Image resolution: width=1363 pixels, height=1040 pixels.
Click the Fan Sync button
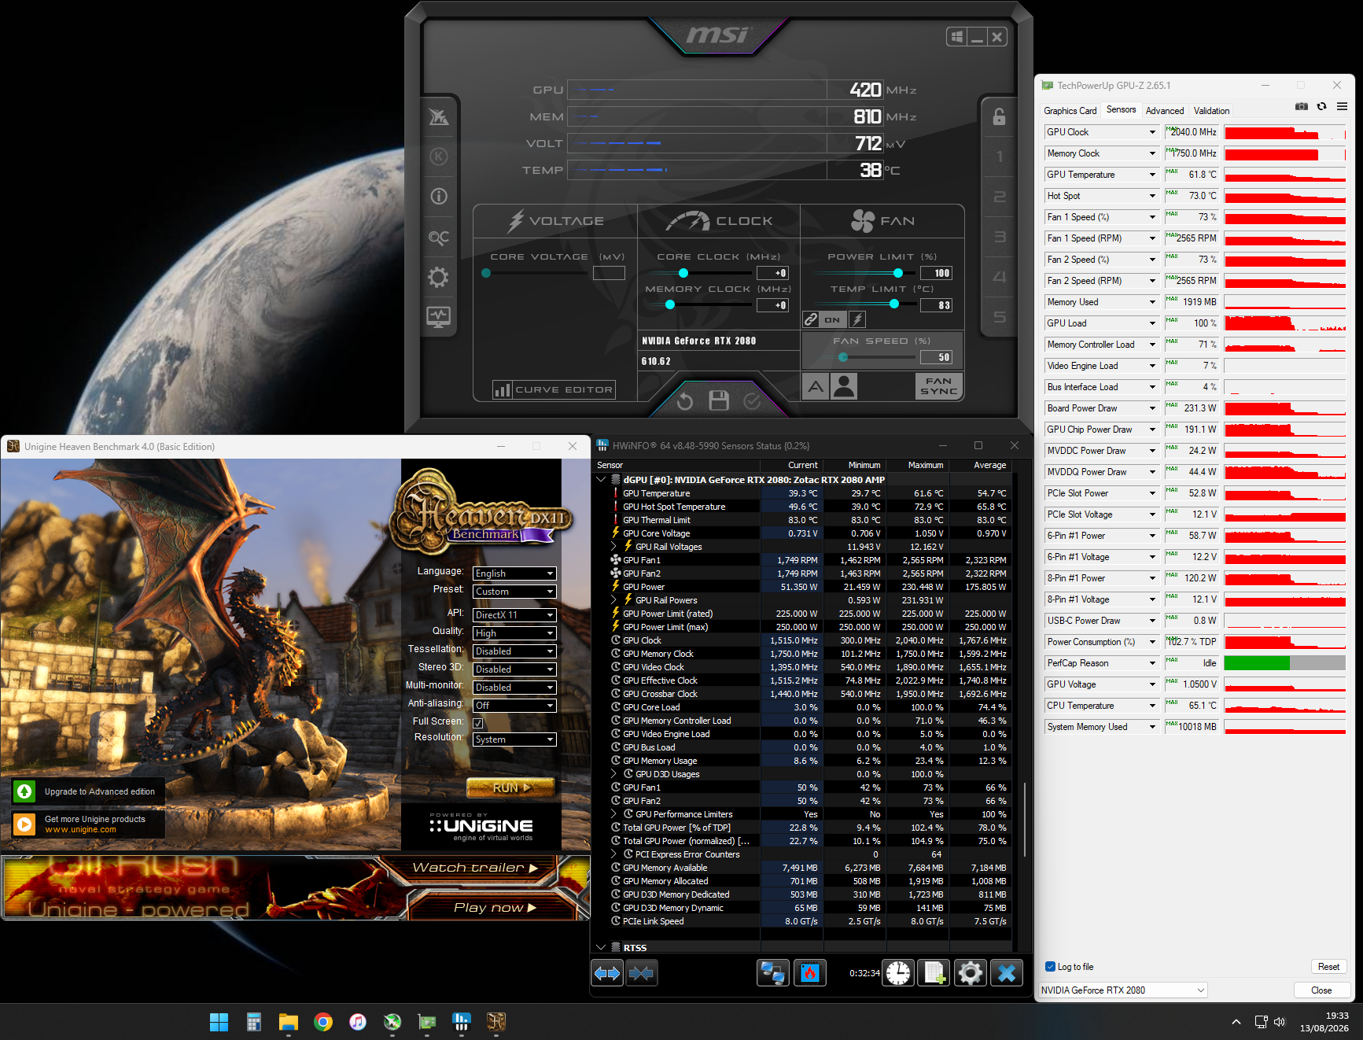[x=939, y=386]
